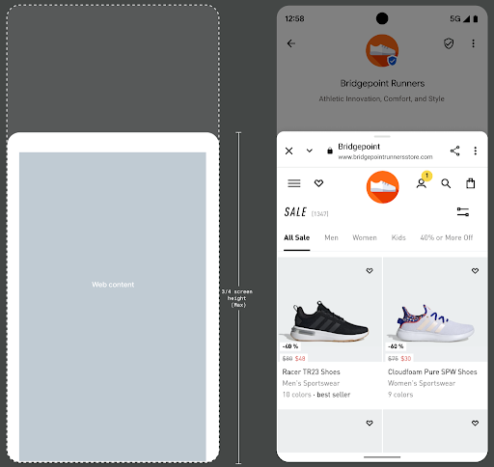Toggle the heart on the bottom-left product card
This screenshot has height=467, width=494.
[x=370, y=423]
